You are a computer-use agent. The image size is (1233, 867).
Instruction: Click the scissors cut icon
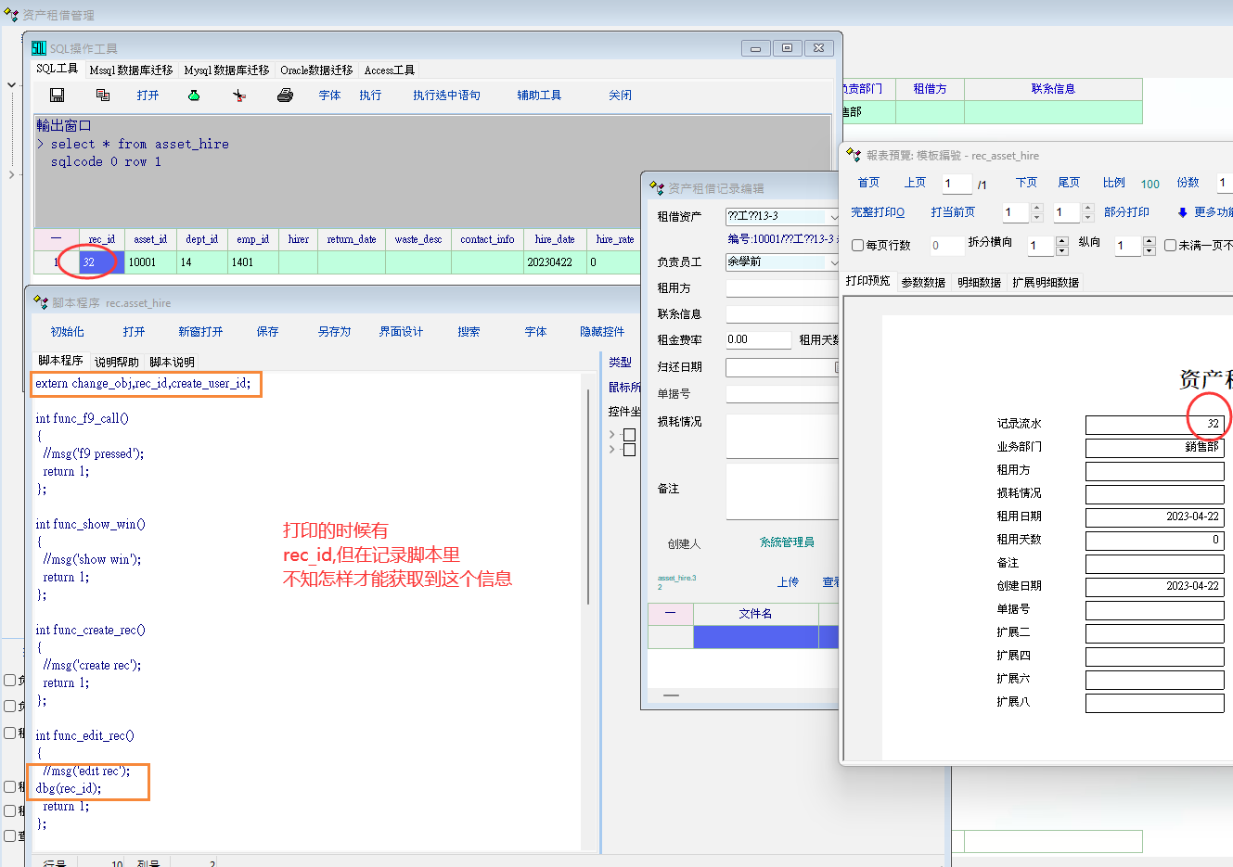239,96
